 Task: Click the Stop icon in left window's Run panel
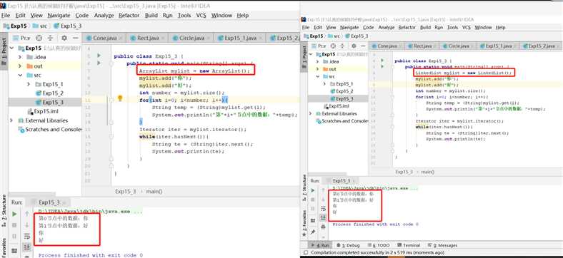point(14,225)
